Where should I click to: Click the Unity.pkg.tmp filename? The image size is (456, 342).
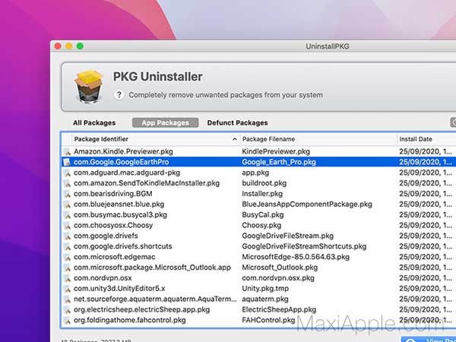pyautogui.click(x=265, y=289)
